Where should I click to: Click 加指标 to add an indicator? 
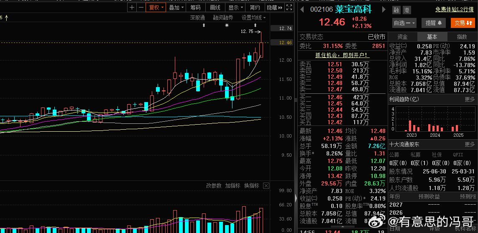click(x=233, y=185)
